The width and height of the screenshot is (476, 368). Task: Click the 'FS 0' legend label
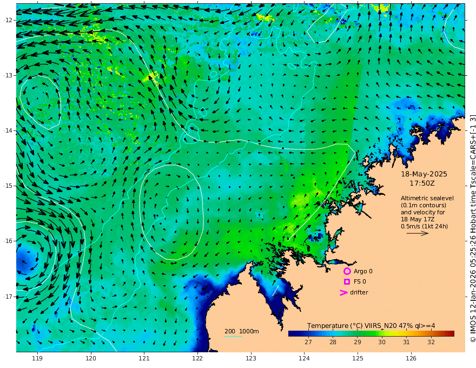point(360,282)
